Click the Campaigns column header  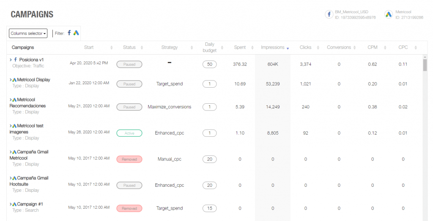(23, 47)
